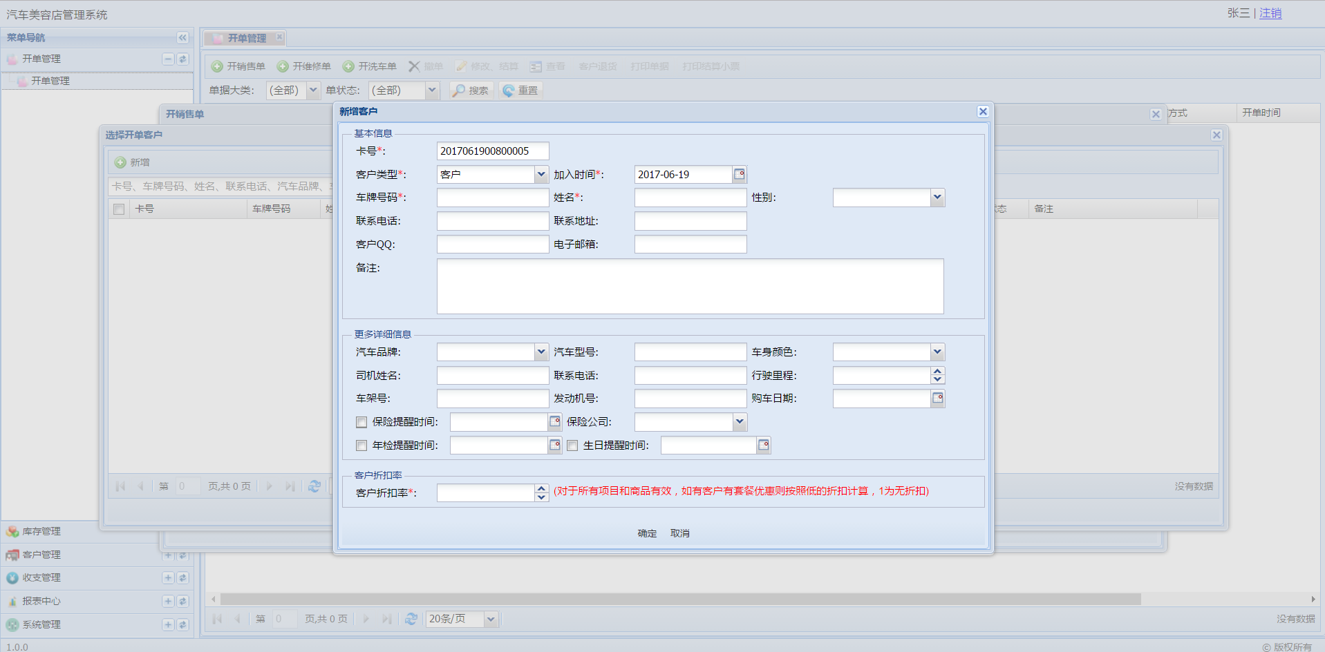Refresh the main order grid
Screen dimensions: 1325x652
411,619
